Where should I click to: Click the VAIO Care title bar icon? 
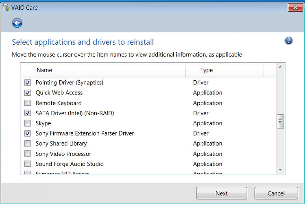point(6,8)
